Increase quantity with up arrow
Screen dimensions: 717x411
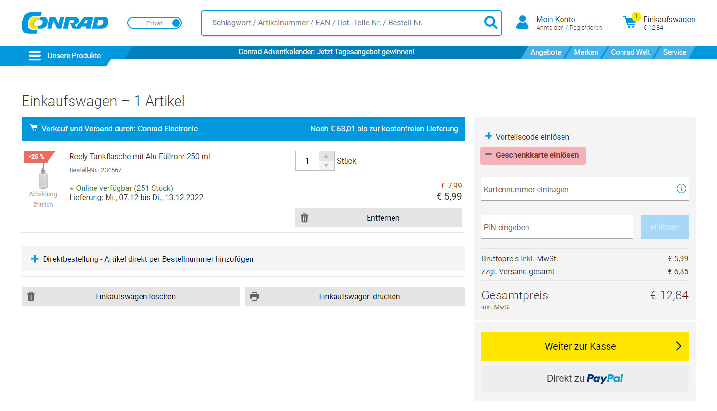(x=326, y=156)
